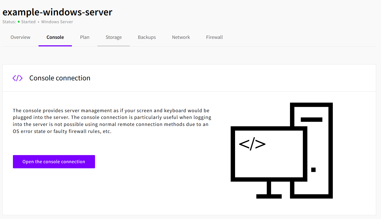Image resolution: width=381 pixels, height=219 pixels.
Task: Click the console description paragraph
Action: 112,121
